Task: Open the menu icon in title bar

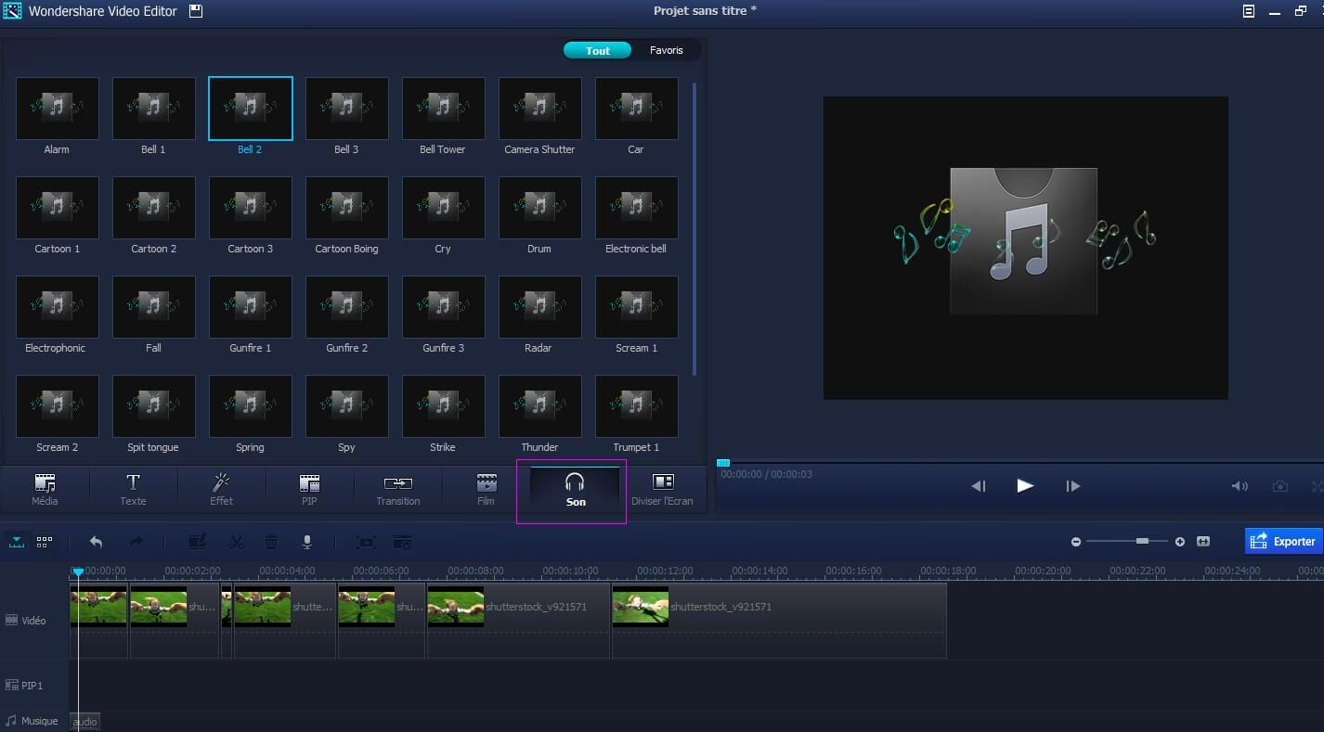Action: coord(1249,11)
